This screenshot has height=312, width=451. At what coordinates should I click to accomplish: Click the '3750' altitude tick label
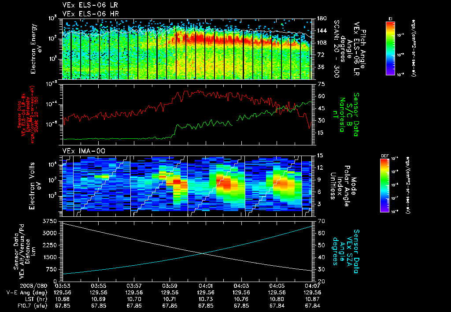tap(49, 221)
